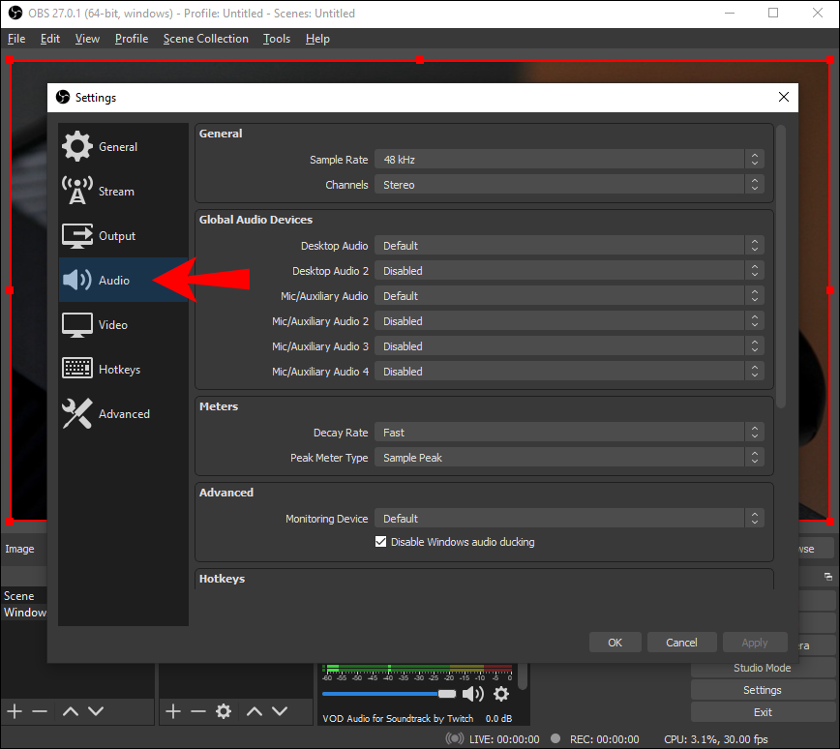
Task: Click the Settings panel vertical scrollbar
Action: point(781,267)
